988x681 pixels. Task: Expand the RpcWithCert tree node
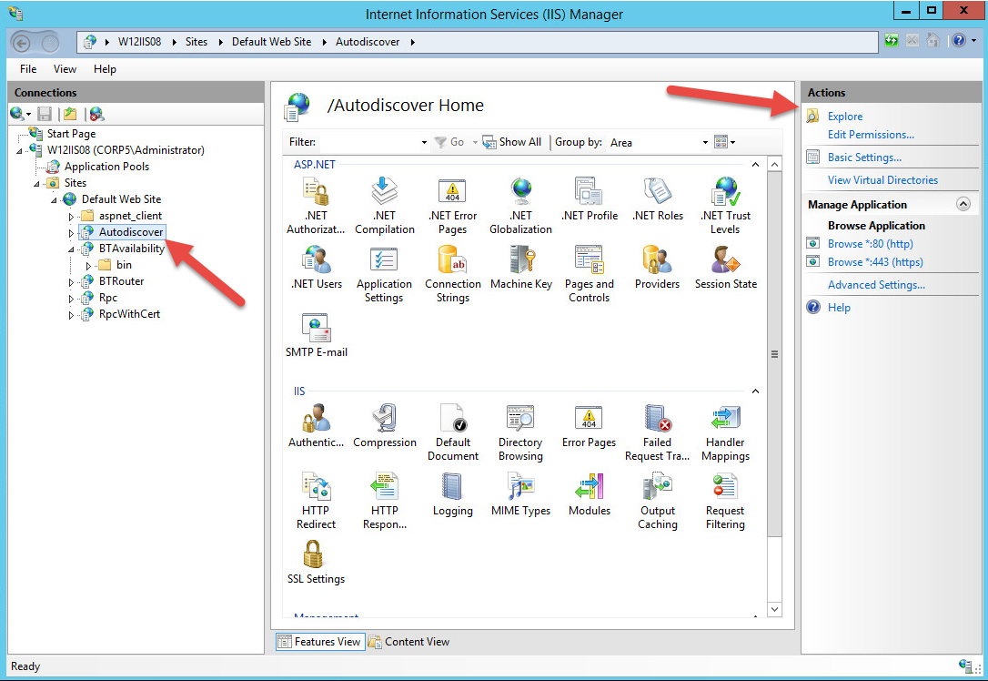(x=71, y=315)
